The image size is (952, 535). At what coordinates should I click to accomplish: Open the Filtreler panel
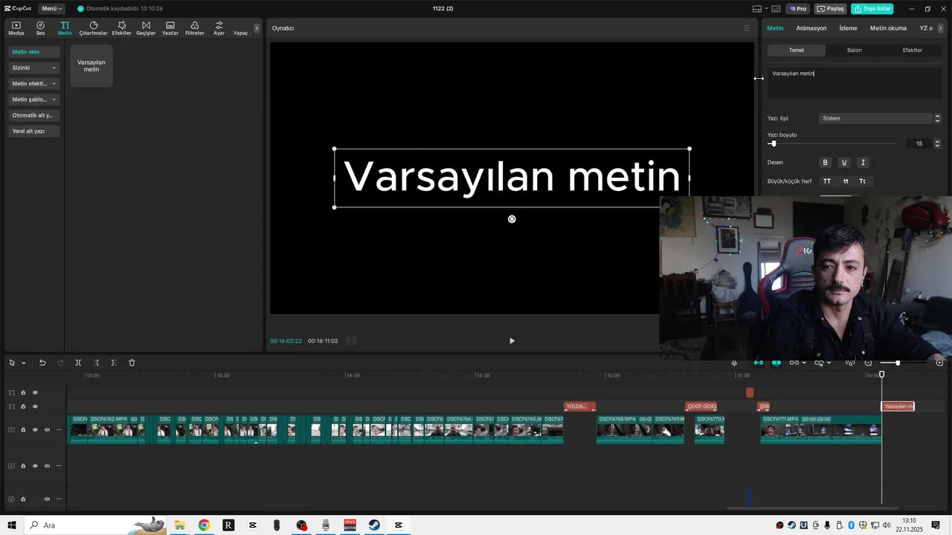(195, 28)
